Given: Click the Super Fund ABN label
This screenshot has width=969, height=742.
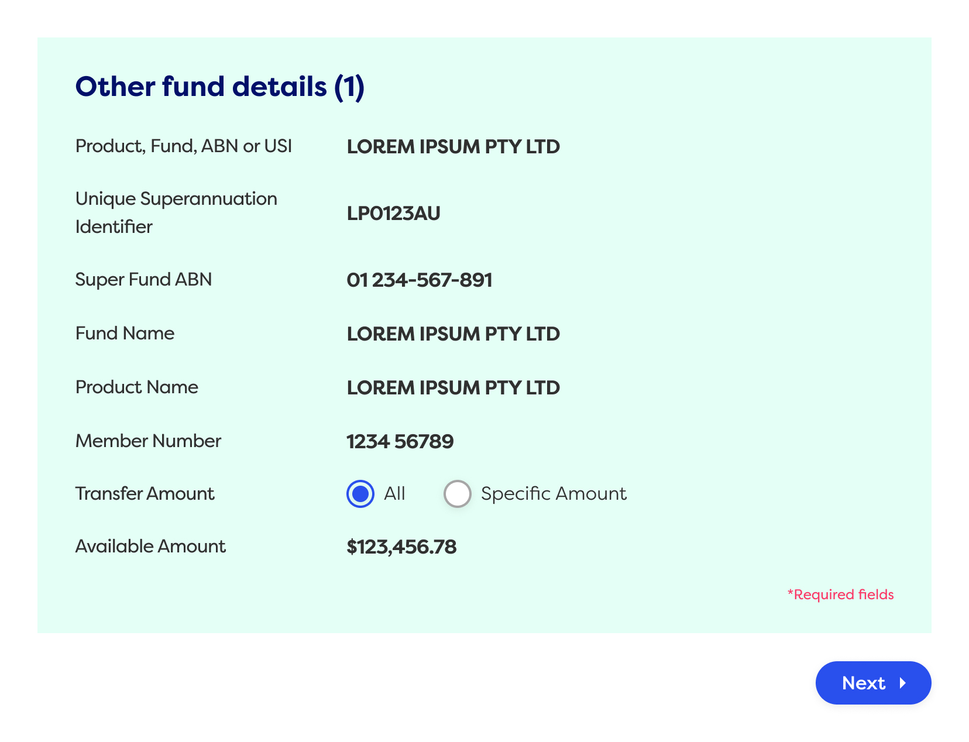Looking at the screenshot, I should pos(143,280).
